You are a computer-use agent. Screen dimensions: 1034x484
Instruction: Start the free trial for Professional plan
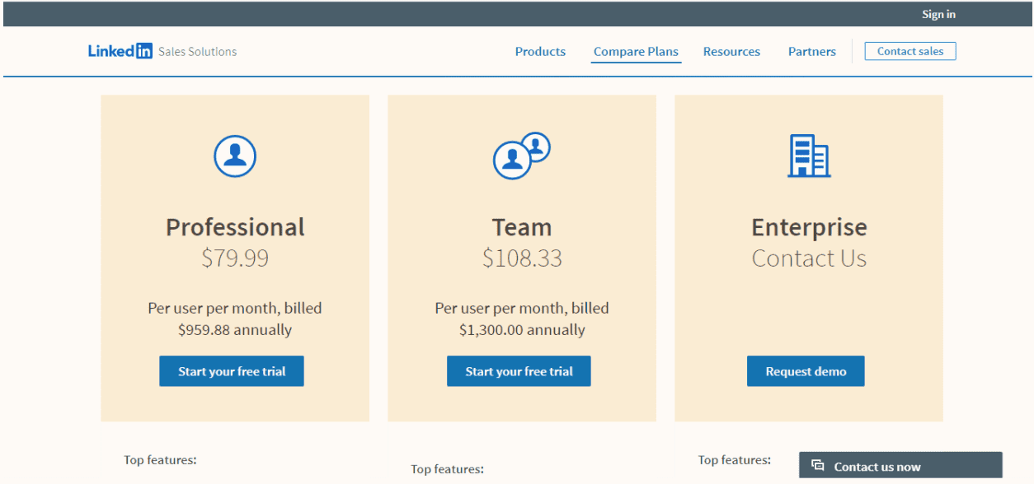[232, 371]
